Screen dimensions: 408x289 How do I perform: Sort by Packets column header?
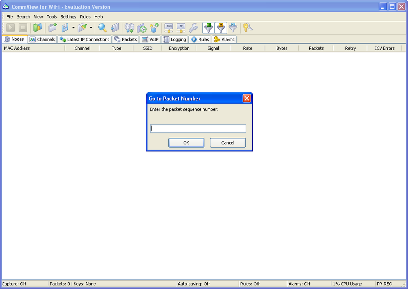coord(316,48)
